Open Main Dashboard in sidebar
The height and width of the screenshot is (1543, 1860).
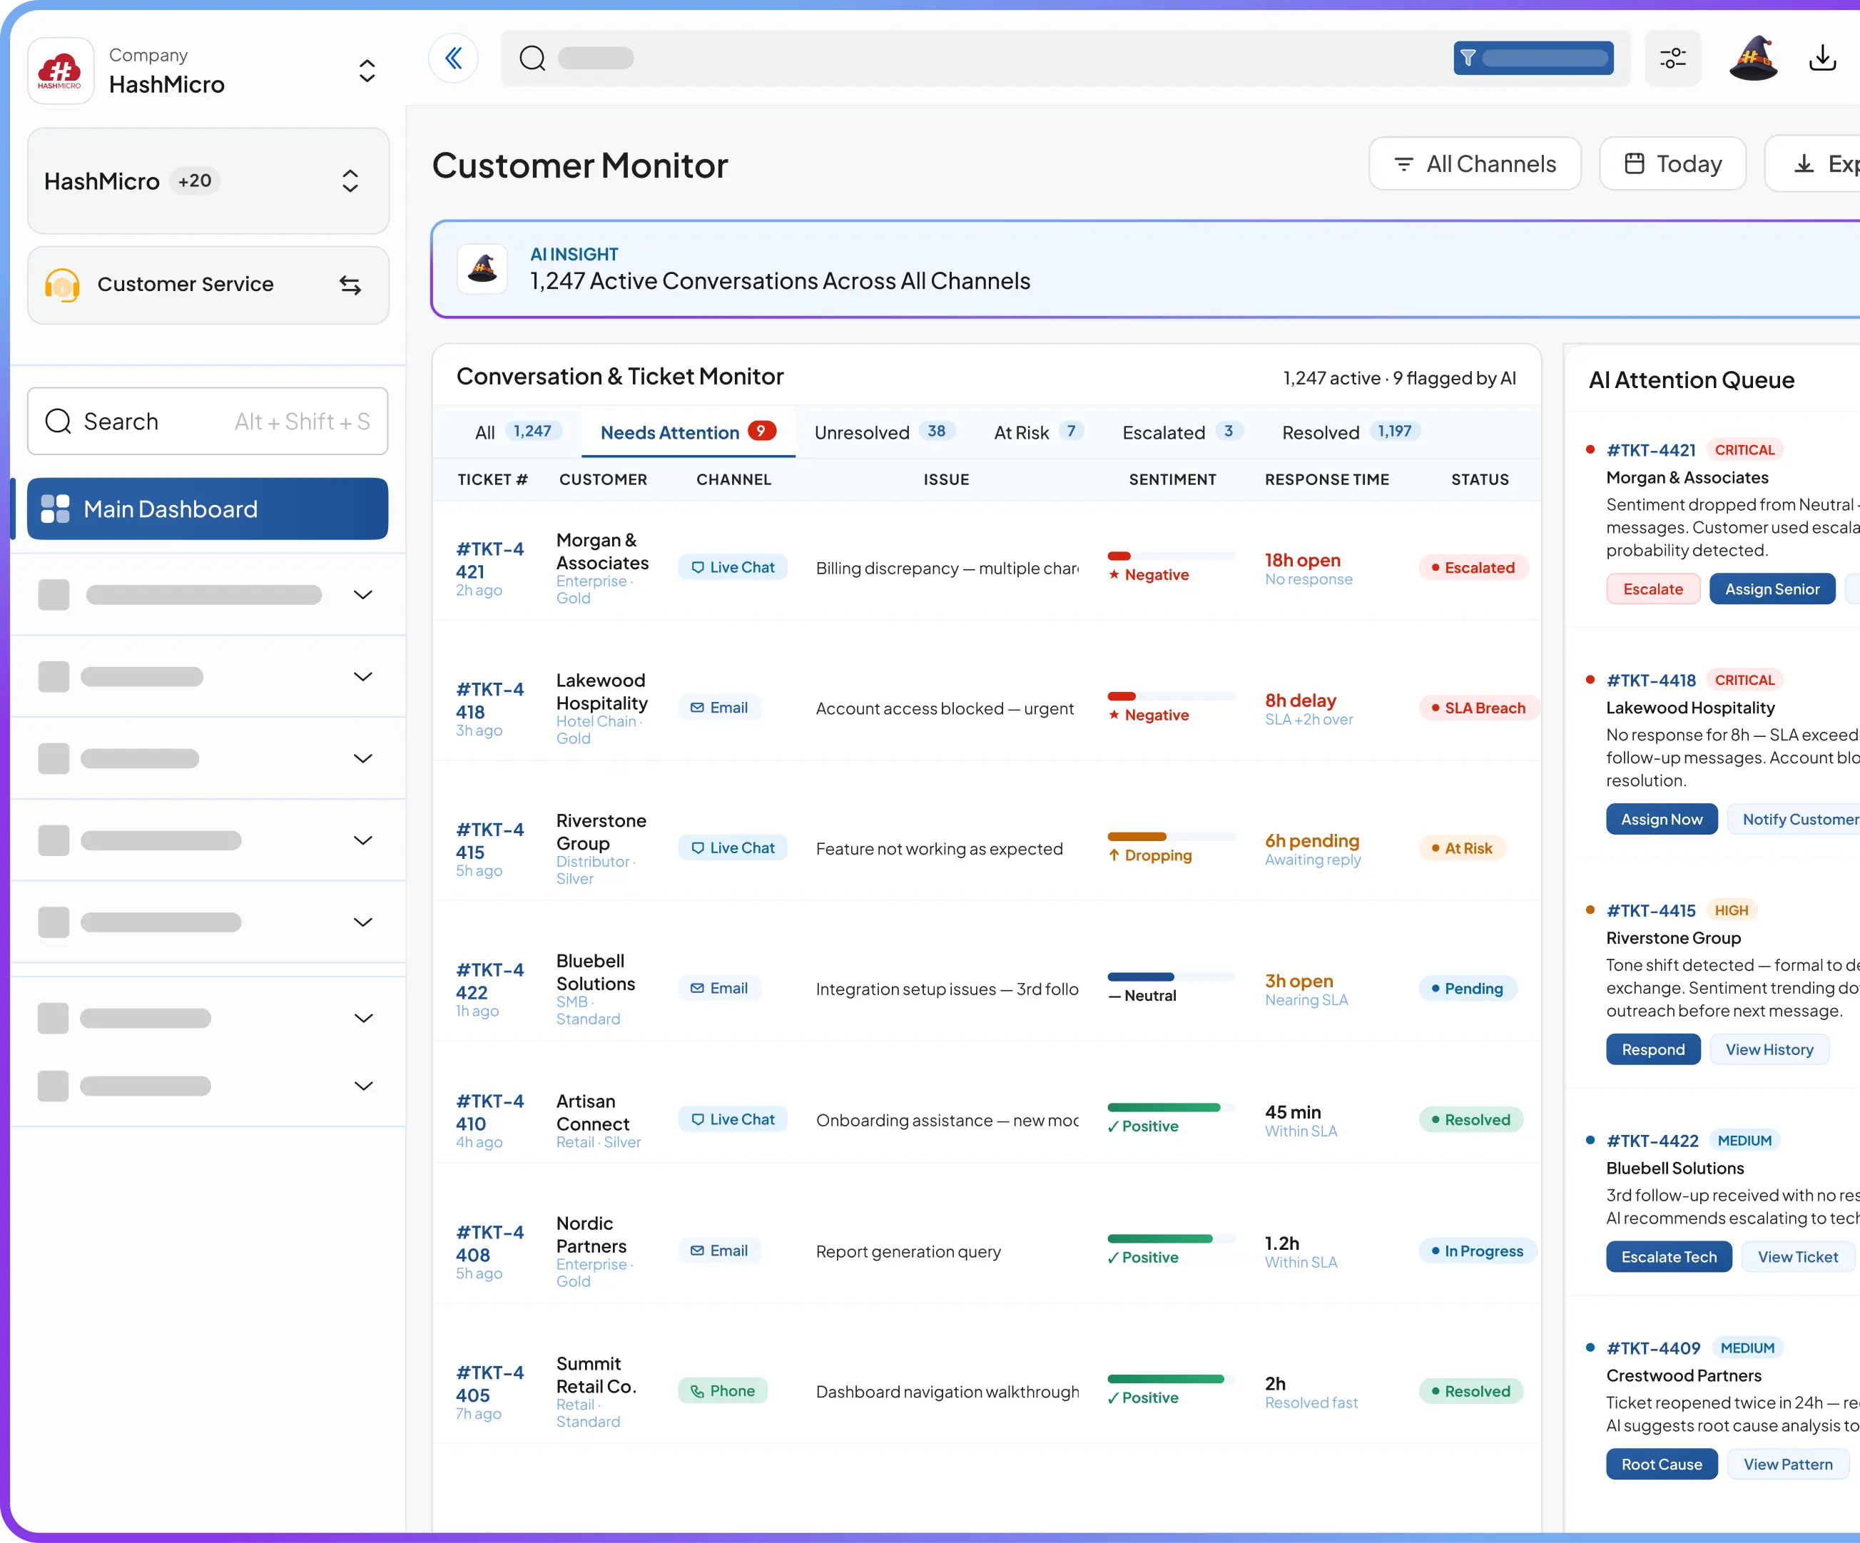(208, 509)
